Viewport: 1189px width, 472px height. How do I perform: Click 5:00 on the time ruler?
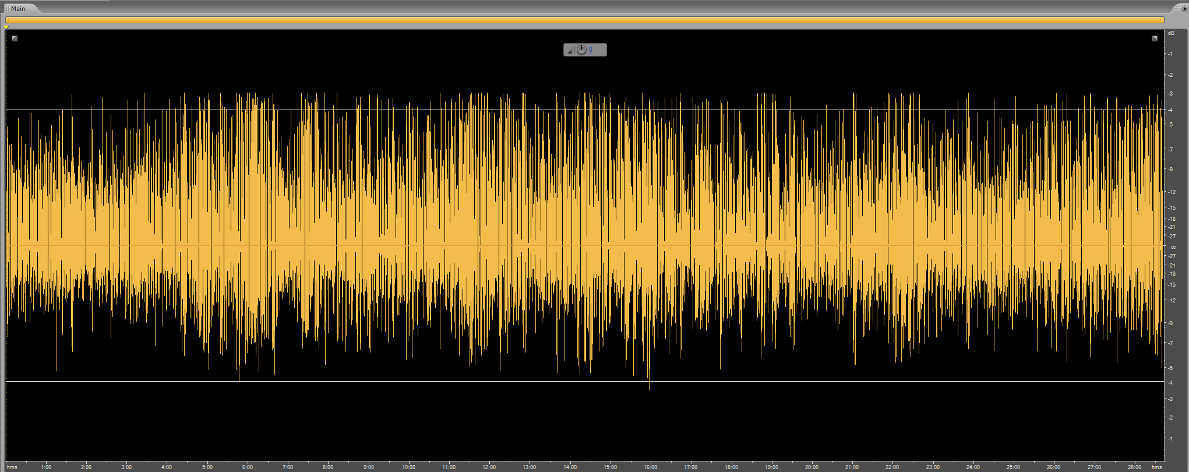pos(207,467)
